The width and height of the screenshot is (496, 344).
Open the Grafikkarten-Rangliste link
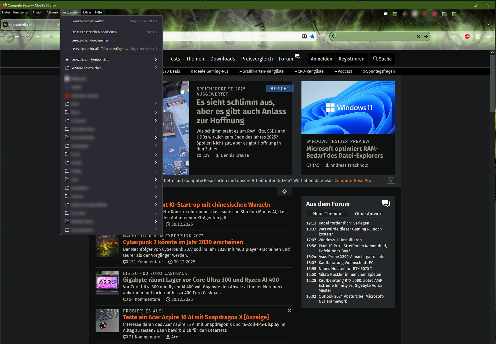click(261, 71)
